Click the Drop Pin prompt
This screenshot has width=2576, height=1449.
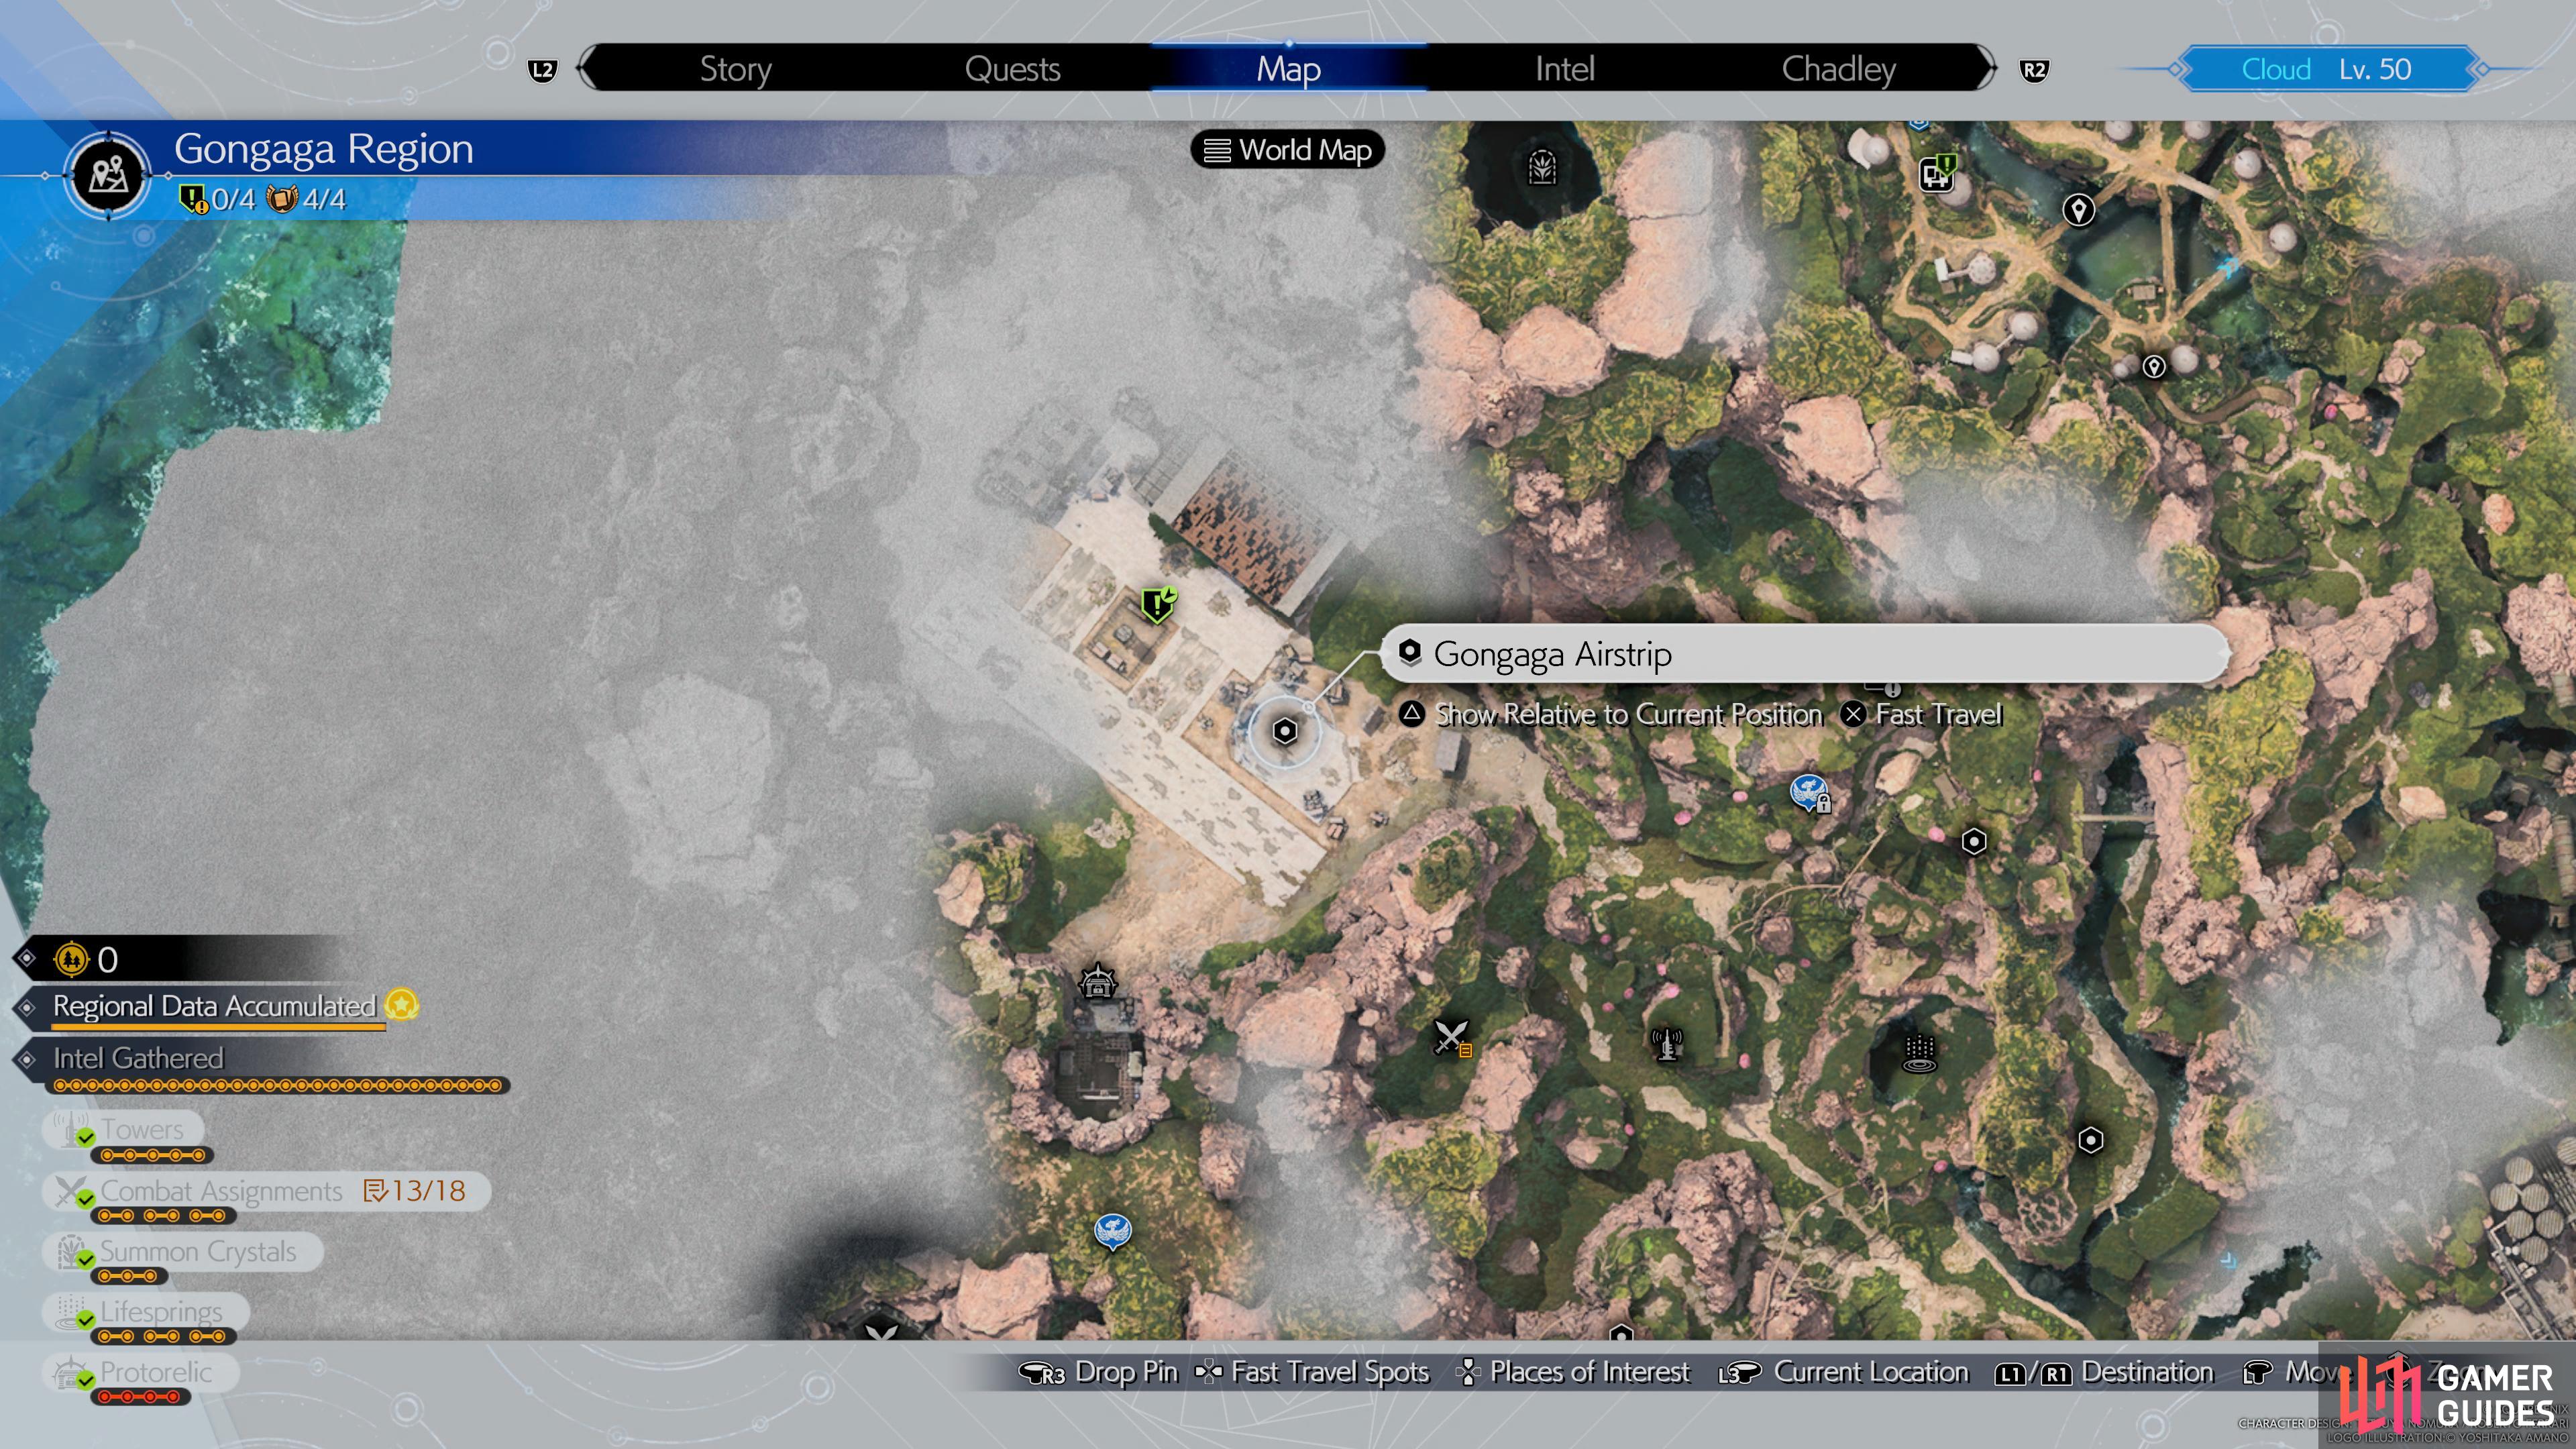pos(1097,1373)
